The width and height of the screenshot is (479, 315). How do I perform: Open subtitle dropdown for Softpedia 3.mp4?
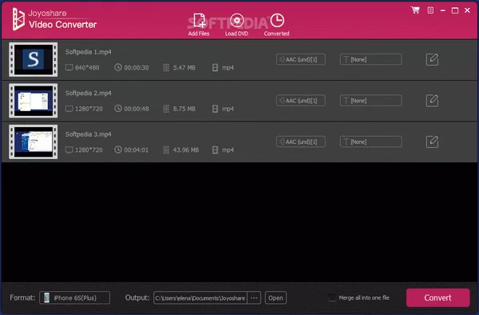[x=371, y=142]
